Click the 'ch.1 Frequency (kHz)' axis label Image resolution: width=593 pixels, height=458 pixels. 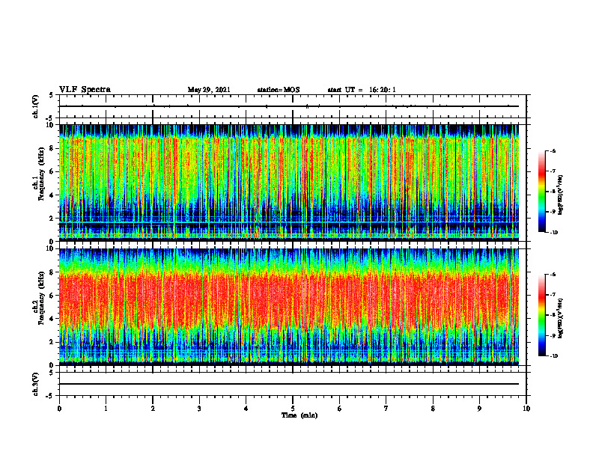pos(38,174)
